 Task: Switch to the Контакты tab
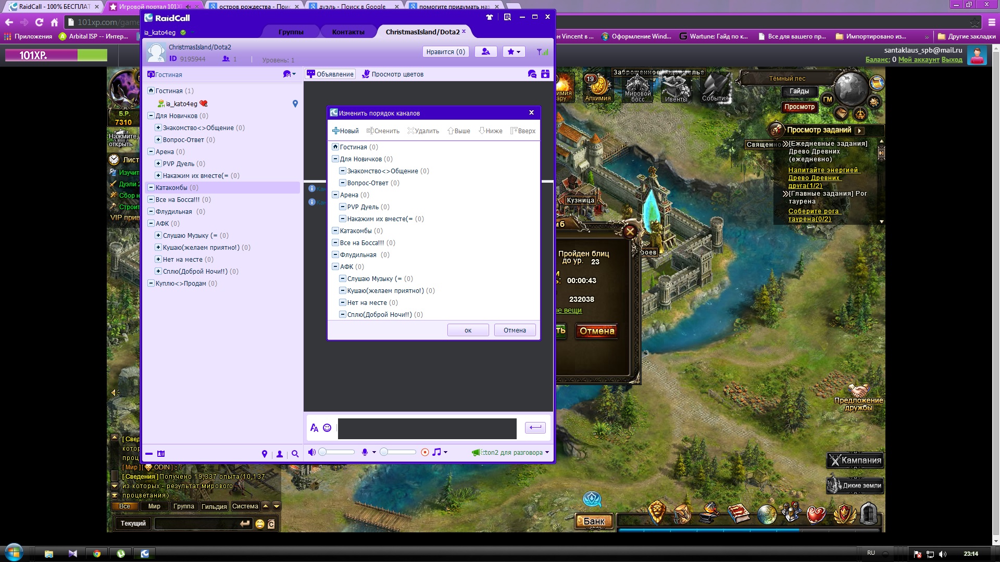click(348, 32)
